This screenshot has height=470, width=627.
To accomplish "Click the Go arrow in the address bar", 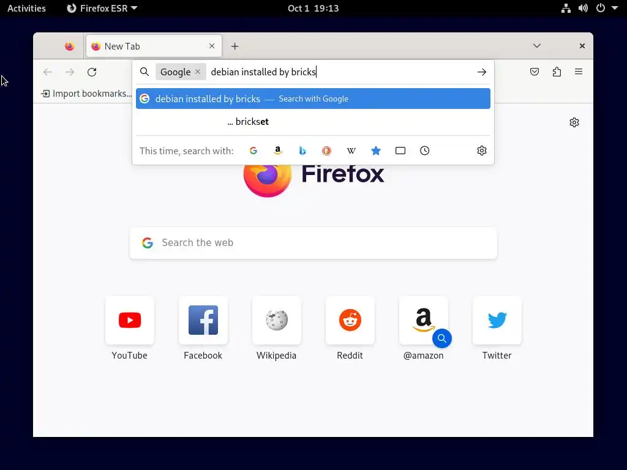I will pyautogui.click(x=482, y=72).
